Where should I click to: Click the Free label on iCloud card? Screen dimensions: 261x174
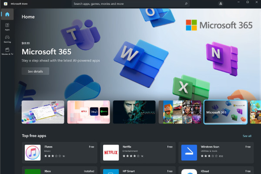click(x=248, y=171)
